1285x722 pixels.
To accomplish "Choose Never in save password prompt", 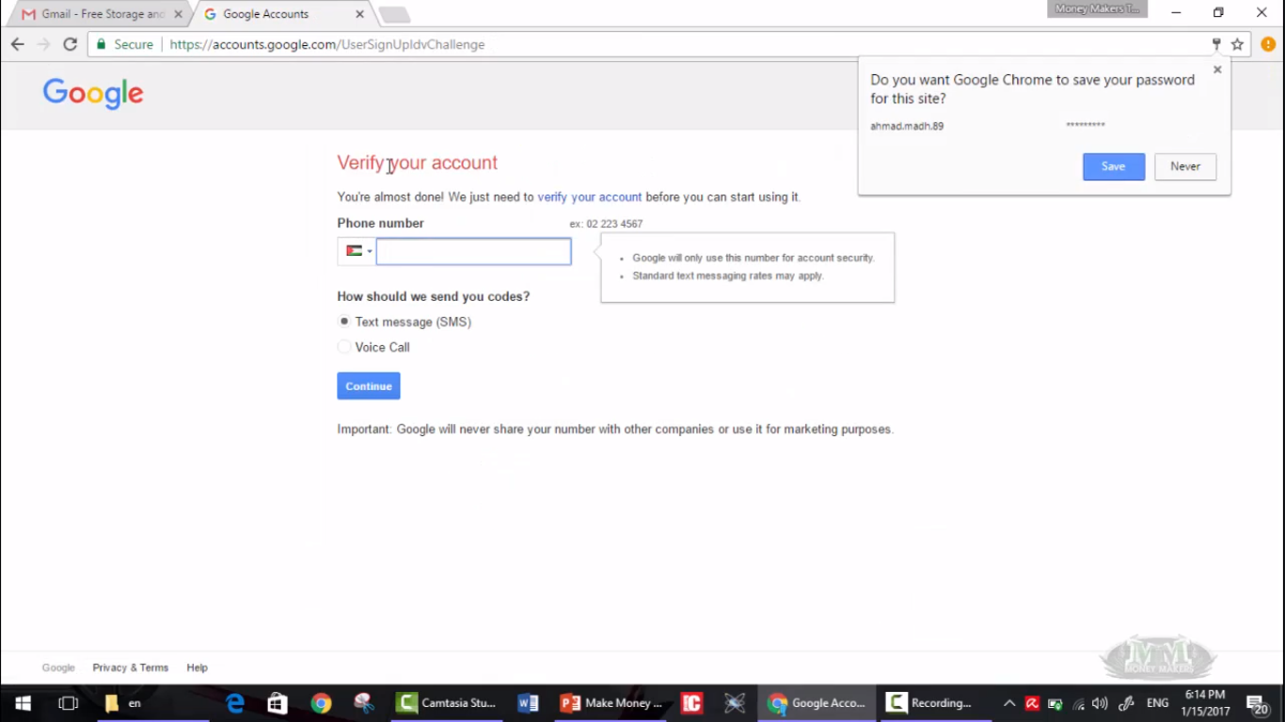I will [x=1185, y=166].
